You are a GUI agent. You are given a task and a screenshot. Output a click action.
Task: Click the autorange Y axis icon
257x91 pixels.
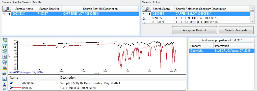pyautogui.click(x=5, y=51)
